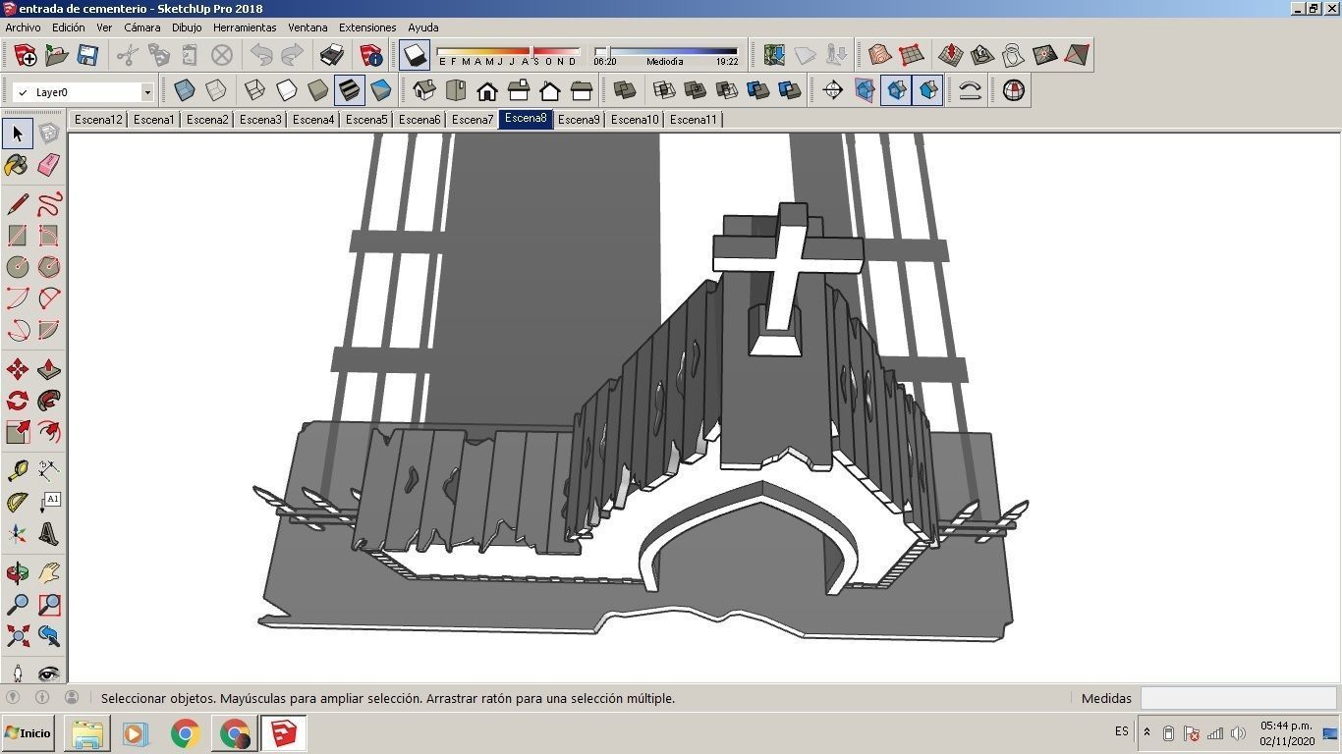Open the Layer0 layer dropdown
1342x754 pixels.
tap(146, 92)
